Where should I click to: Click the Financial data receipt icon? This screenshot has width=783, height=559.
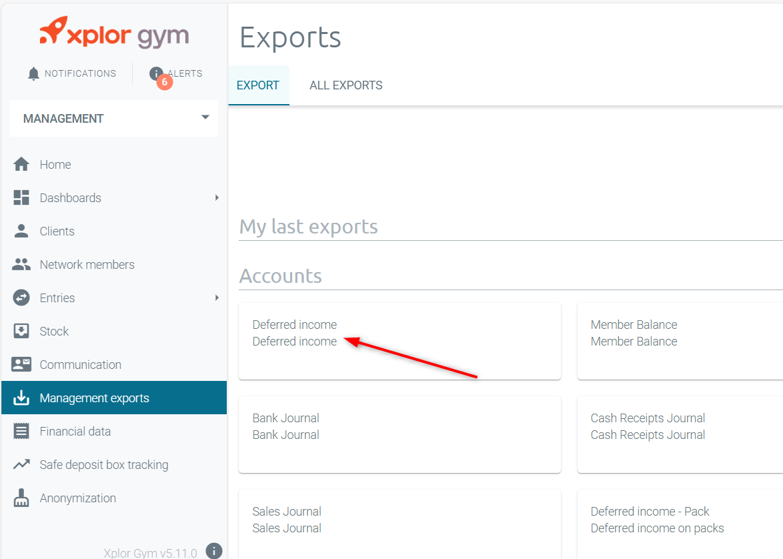click(21, 431)
